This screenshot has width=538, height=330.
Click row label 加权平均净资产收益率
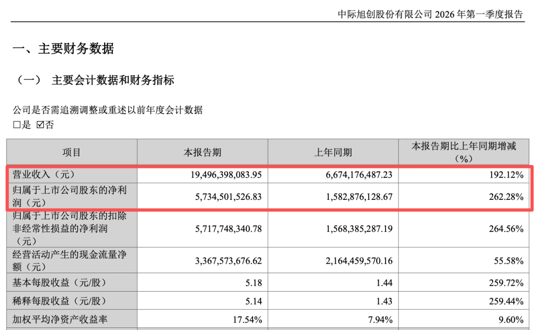(x=60, y=320)
